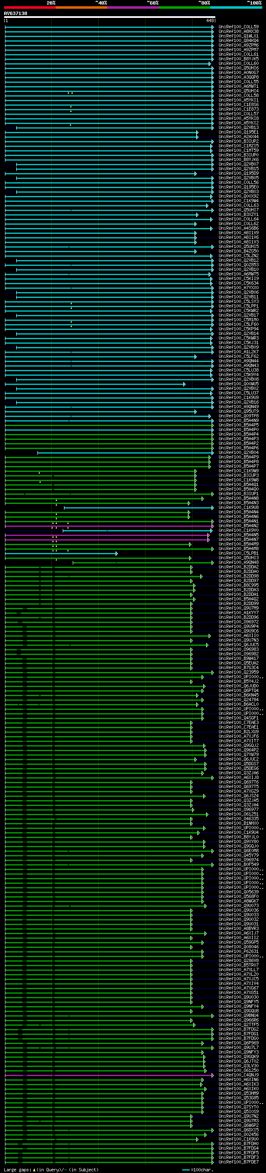The image size is (266, 1173).
Task: Click the UniRef100_A6XIJ8 label
Action: [x=238, y=778]
